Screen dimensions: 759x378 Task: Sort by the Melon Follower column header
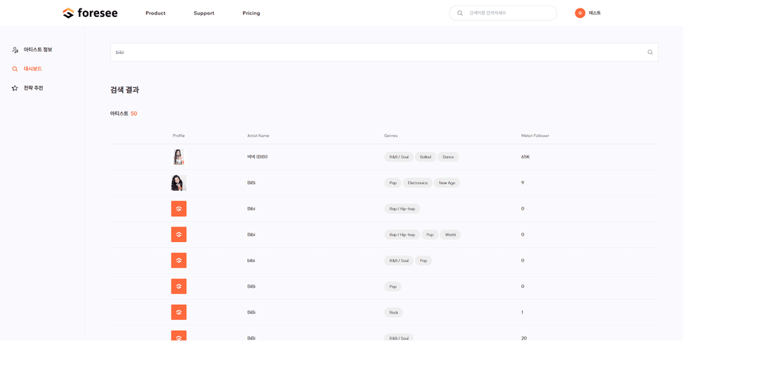coord(535,135)
